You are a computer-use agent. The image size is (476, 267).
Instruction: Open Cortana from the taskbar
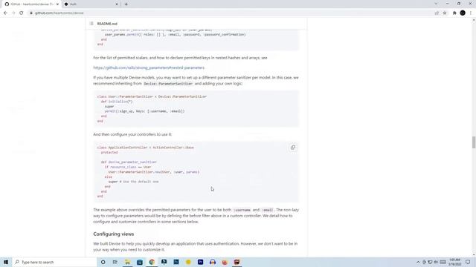click(103, 262)
